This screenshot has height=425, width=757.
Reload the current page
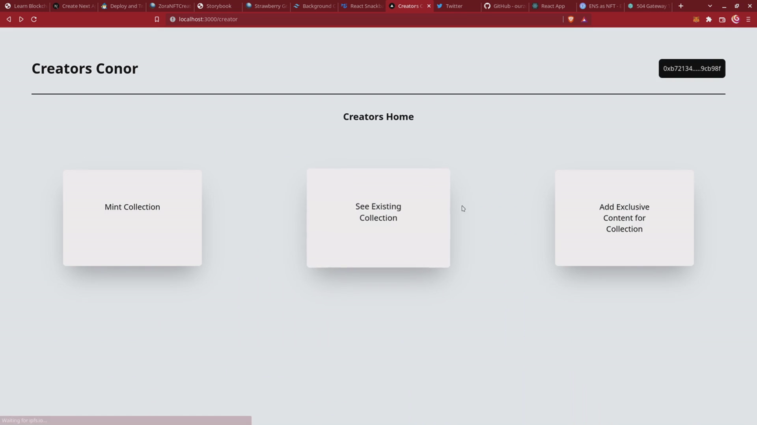34,19
